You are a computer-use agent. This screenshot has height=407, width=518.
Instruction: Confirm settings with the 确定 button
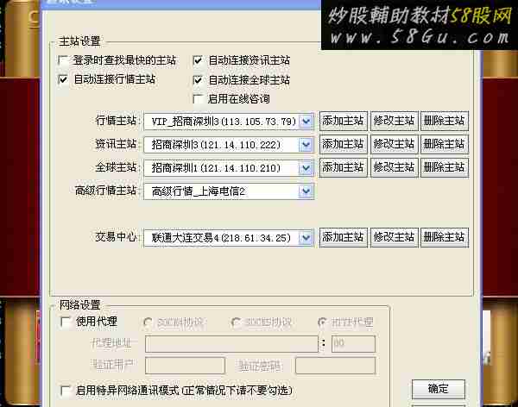tap(439, 389)
